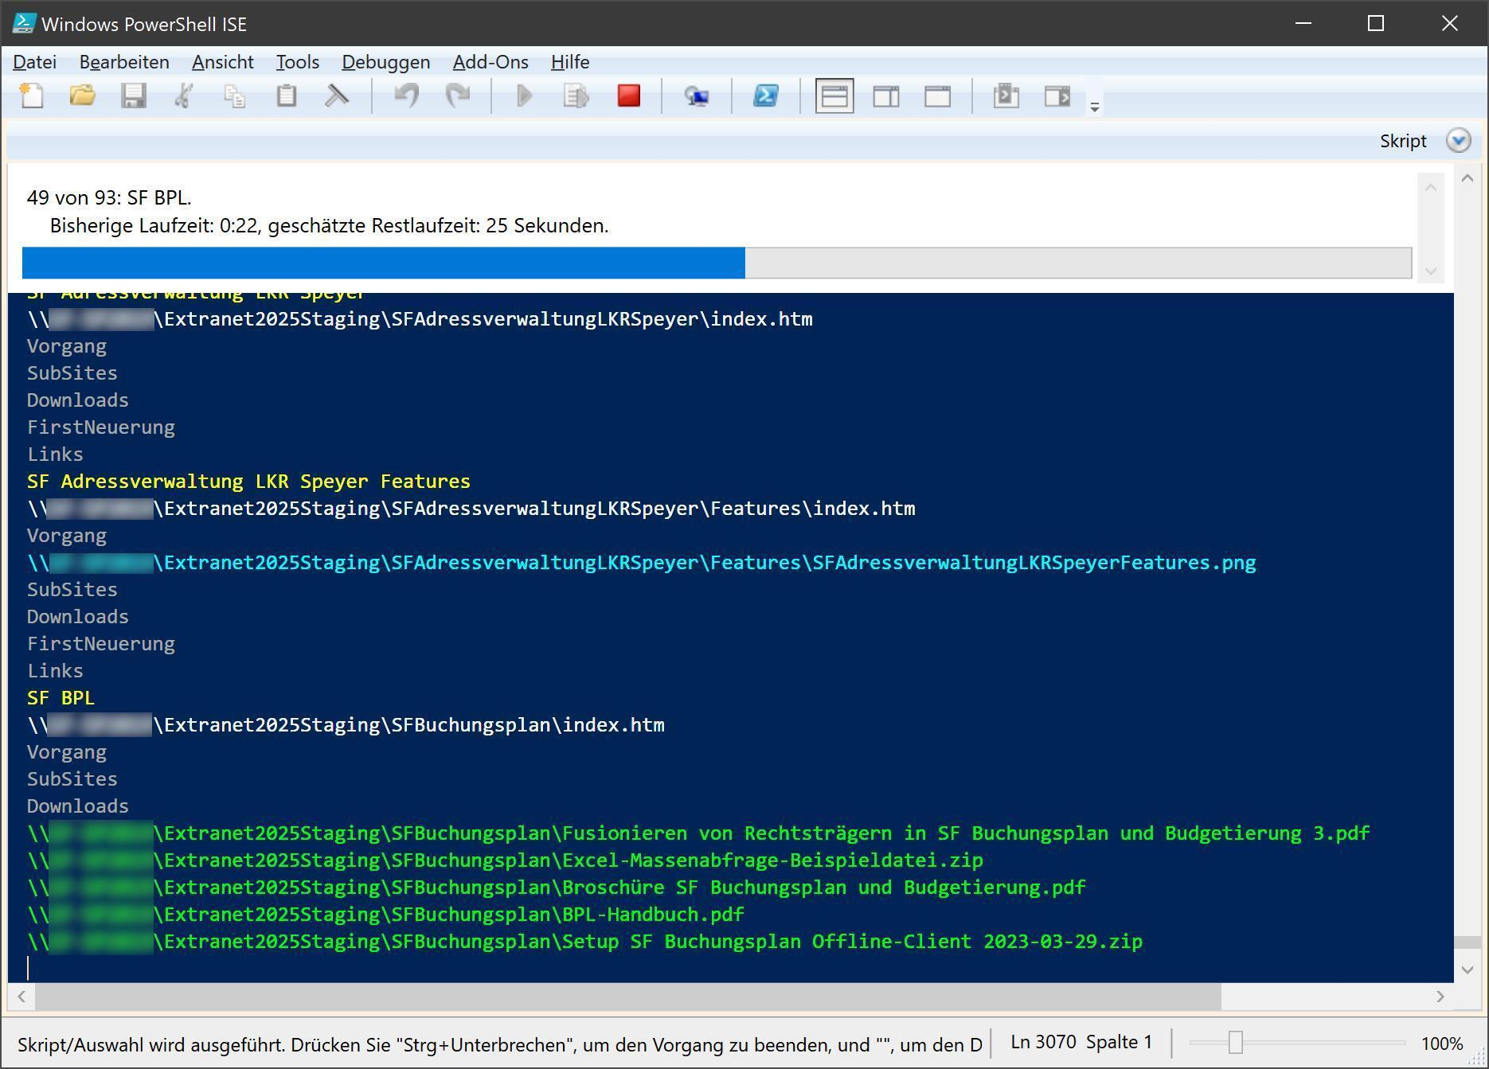Minimize the PowerShell ISE window
1489x1069 pixels.
tap(1303, 24)
